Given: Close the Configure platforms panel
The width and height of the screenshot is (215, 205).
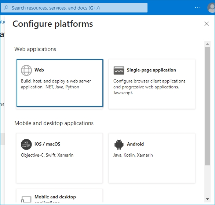Looking at the screenshot, I should (x=206, y=24).
